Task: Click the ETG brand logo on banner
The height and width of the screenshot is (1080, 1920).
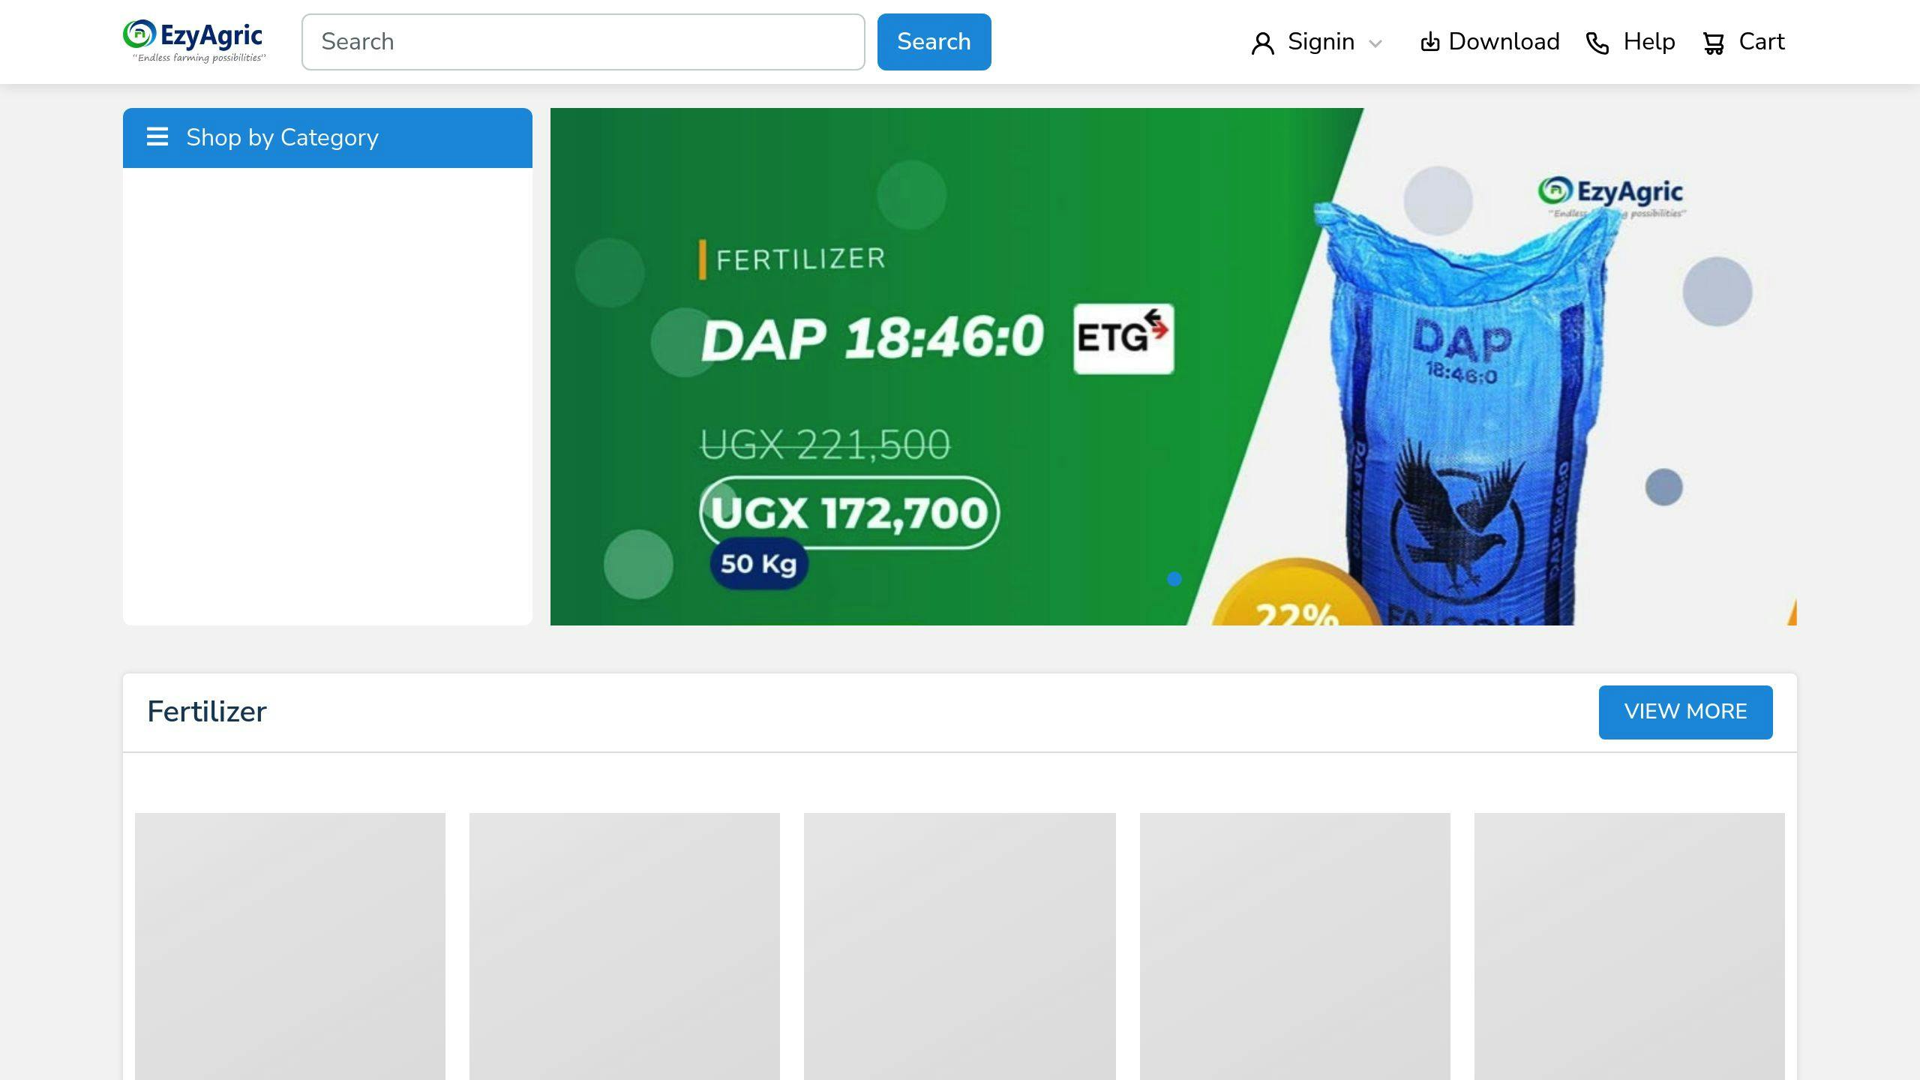Action: tap(1123, 338)
